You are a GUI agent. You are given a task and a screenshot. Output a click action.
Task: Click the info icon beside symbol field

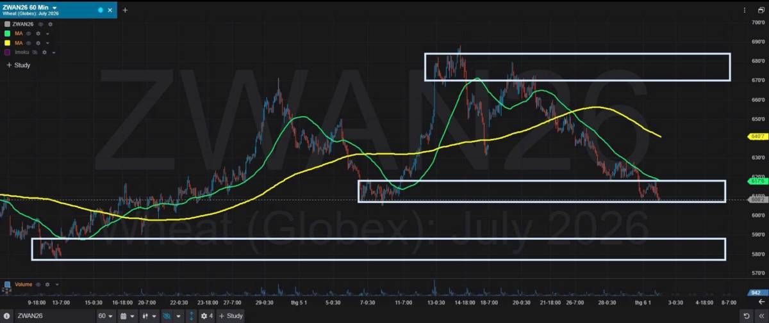(x=6, y=316)
